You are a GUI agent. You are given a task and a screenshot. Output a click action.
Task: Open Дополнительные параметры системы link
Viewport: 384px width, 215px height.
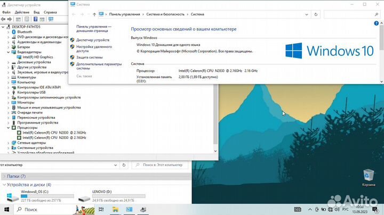99,66
